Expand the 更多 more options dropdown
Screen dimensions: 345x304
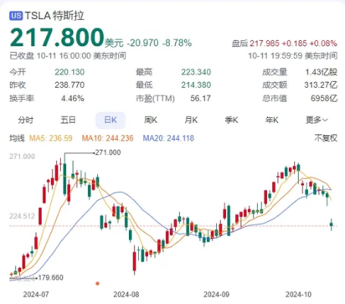[x=317, y=121]
